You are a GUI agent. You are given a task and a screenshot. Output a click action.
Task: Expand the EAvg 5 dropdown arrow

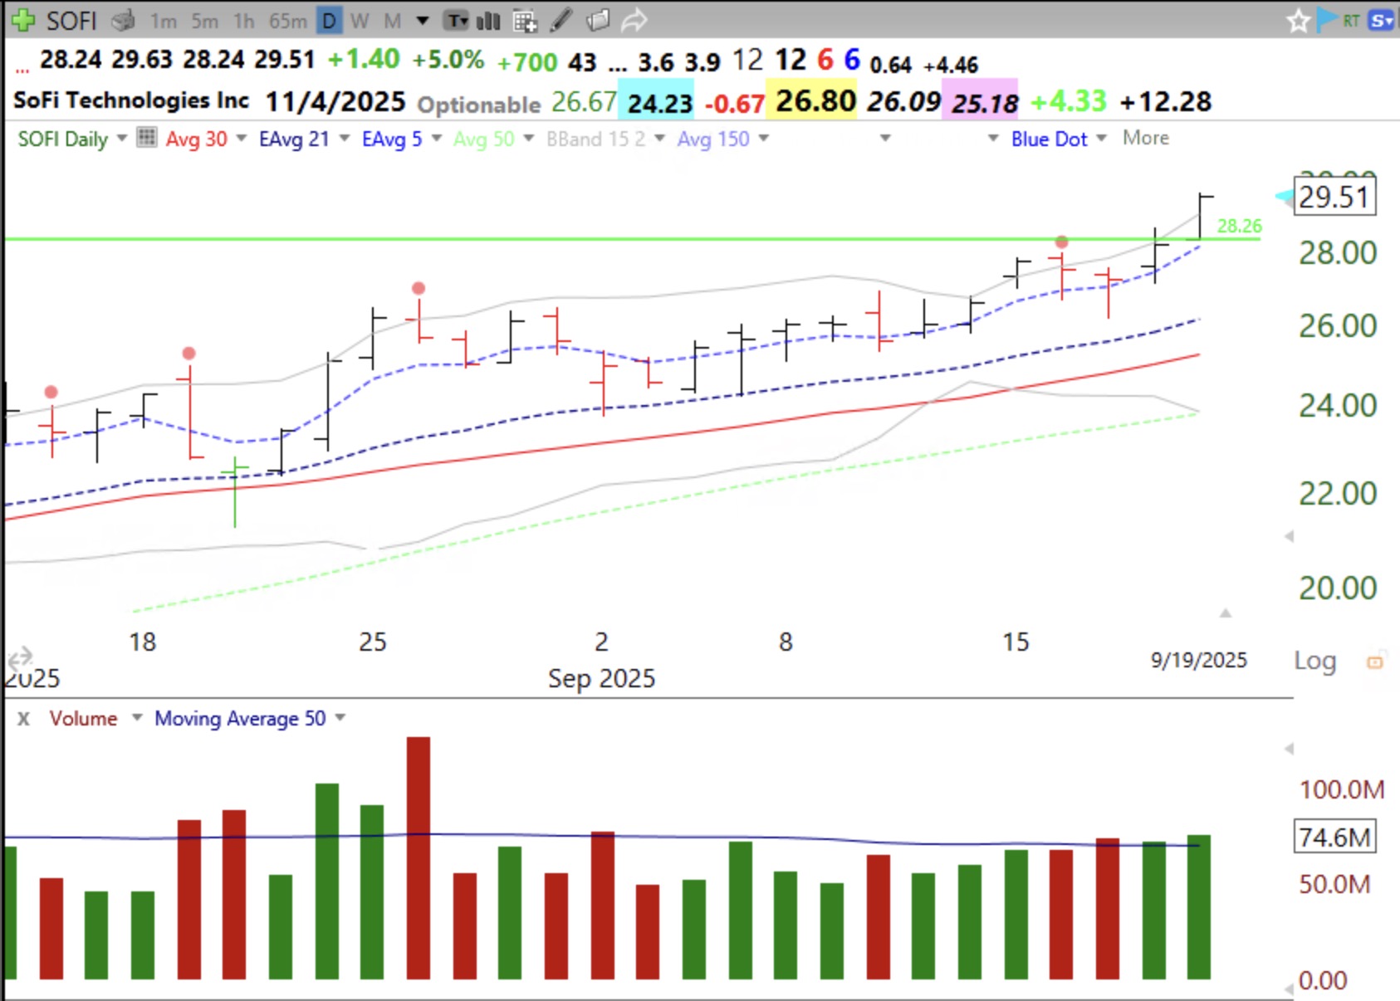click(x=437, y=138)
